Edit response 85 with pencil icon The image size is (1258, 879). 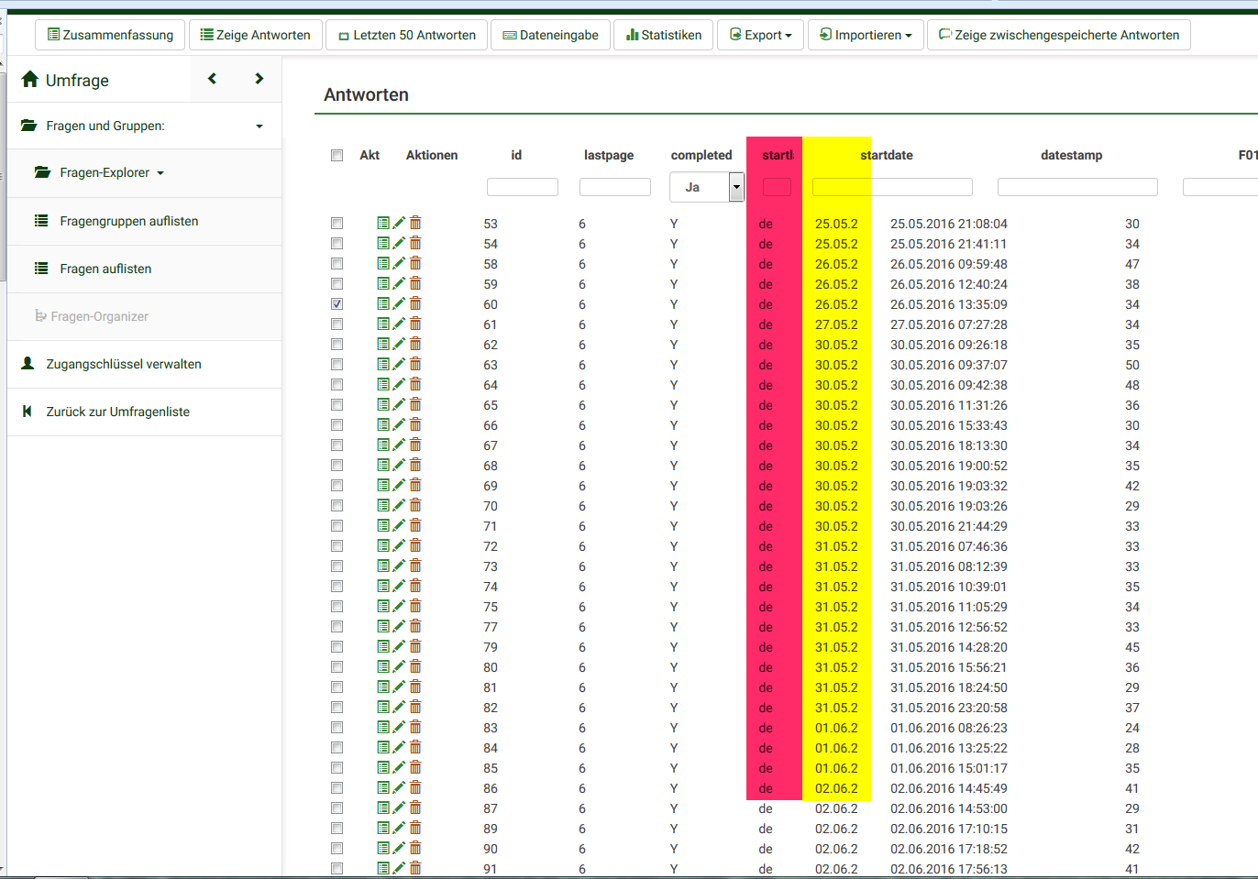(x=399, y=767)
